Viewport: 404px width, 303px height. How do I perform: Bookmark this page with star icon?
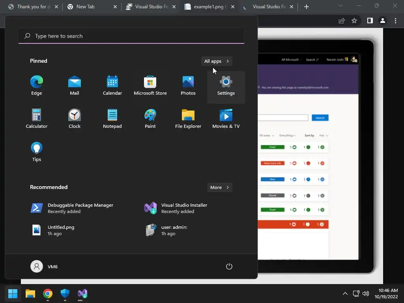pyautogui.click(x=354, y=21)
